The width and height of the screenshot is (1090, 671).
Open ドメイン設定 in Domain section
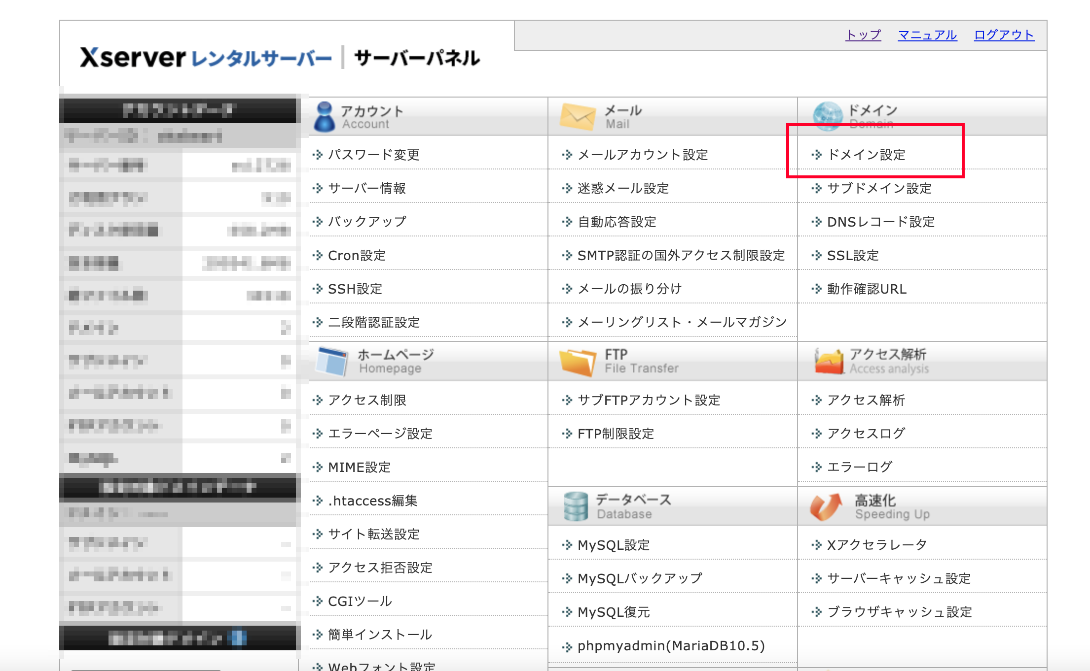pos(866,155)
